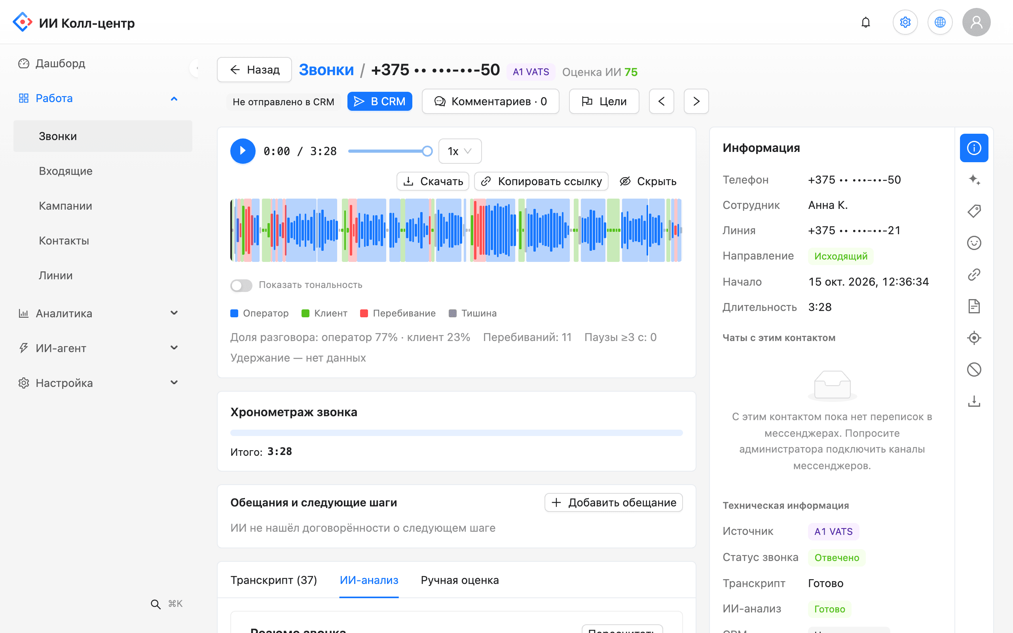1013x633 pixels.
Task: Open the 1x playback speed dropdown
Action: click(460, 151)
